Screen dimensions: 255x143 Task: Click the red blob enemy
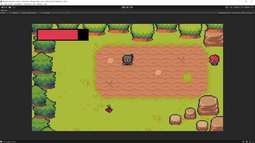[214, 60]
